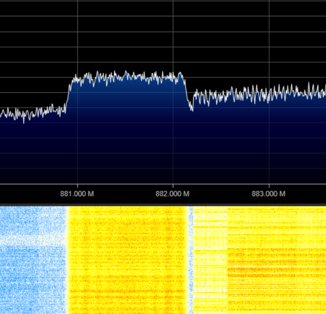Click the 882.000 M frequency label
The image size is (326, 314).
click(x=172, y=194)
